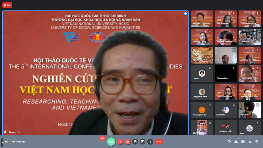Click muted mic icon on Masaaki Shimizu
The width and height of the screenshot is (263, 148).
234,32
